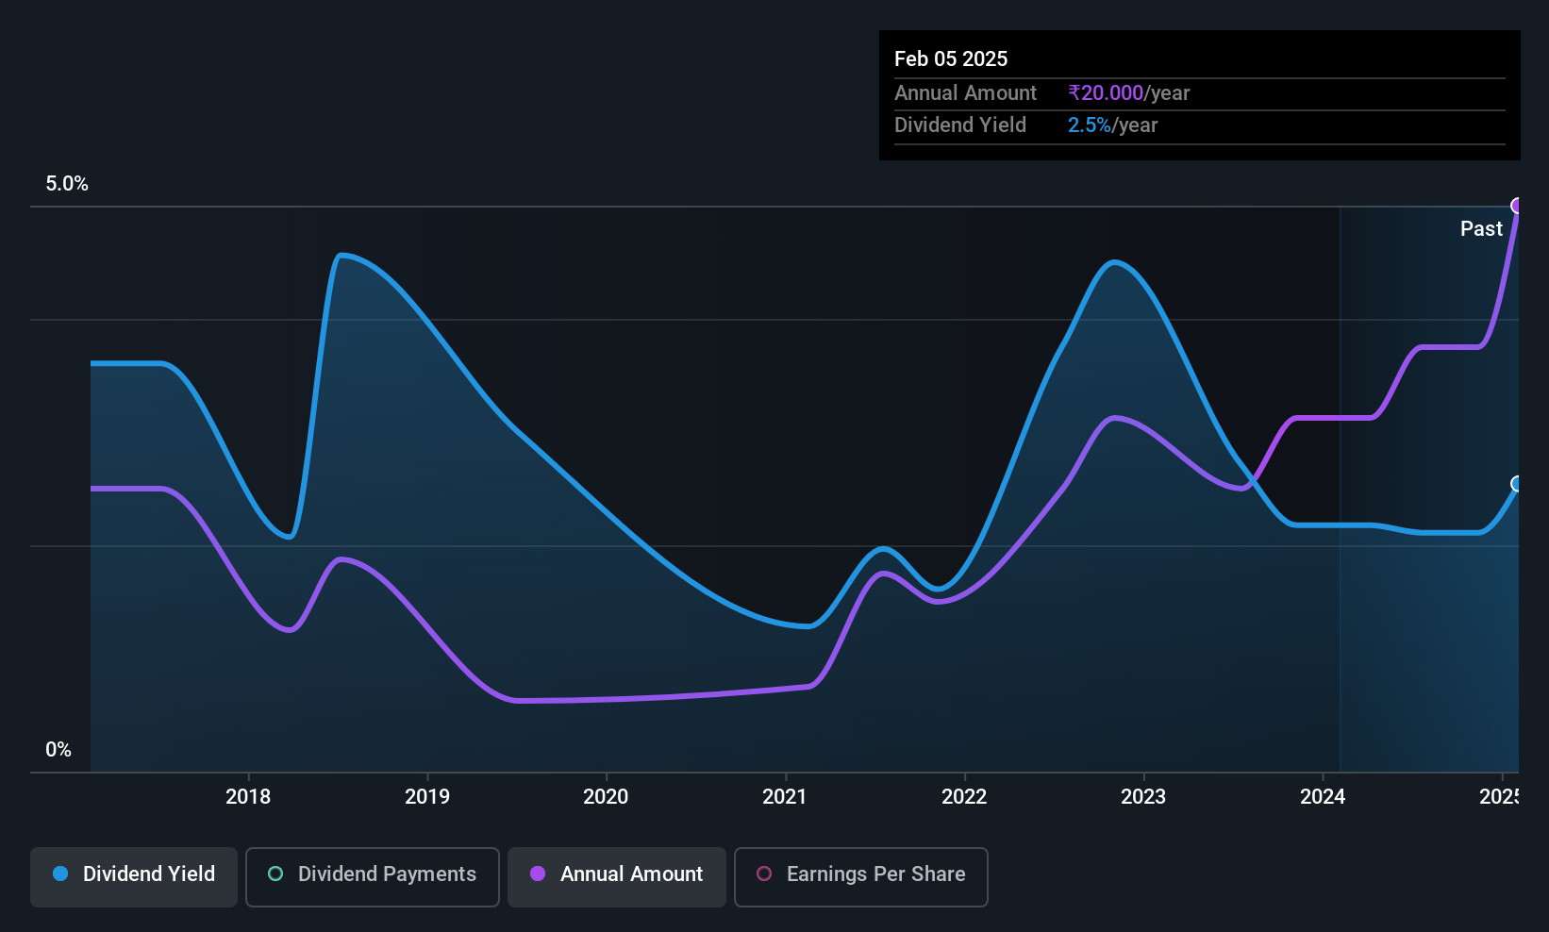The width and height of the screenshot is (1549, 932).
Task: Select the 2024 axis label
Action: 1323,797
